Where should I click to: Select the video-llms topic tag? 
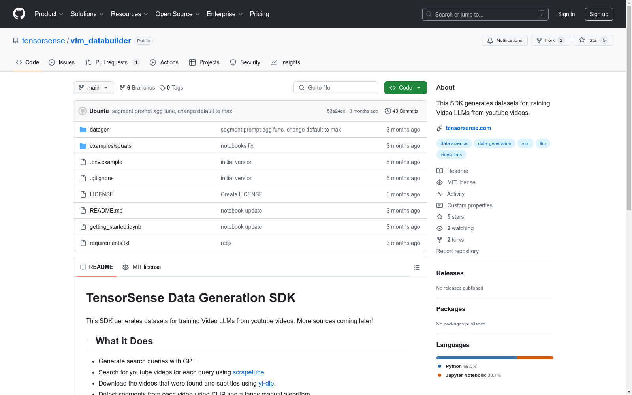pyautogui.click(x=451, y=154)
